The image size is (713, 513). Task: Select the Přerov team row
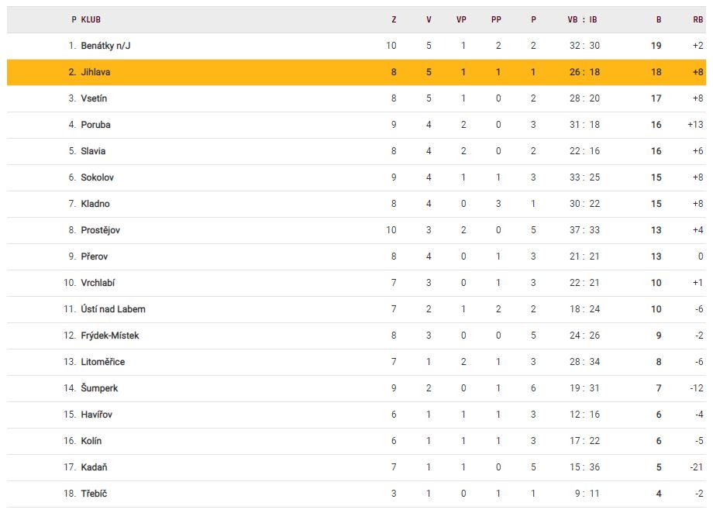[x=95, y=256]
